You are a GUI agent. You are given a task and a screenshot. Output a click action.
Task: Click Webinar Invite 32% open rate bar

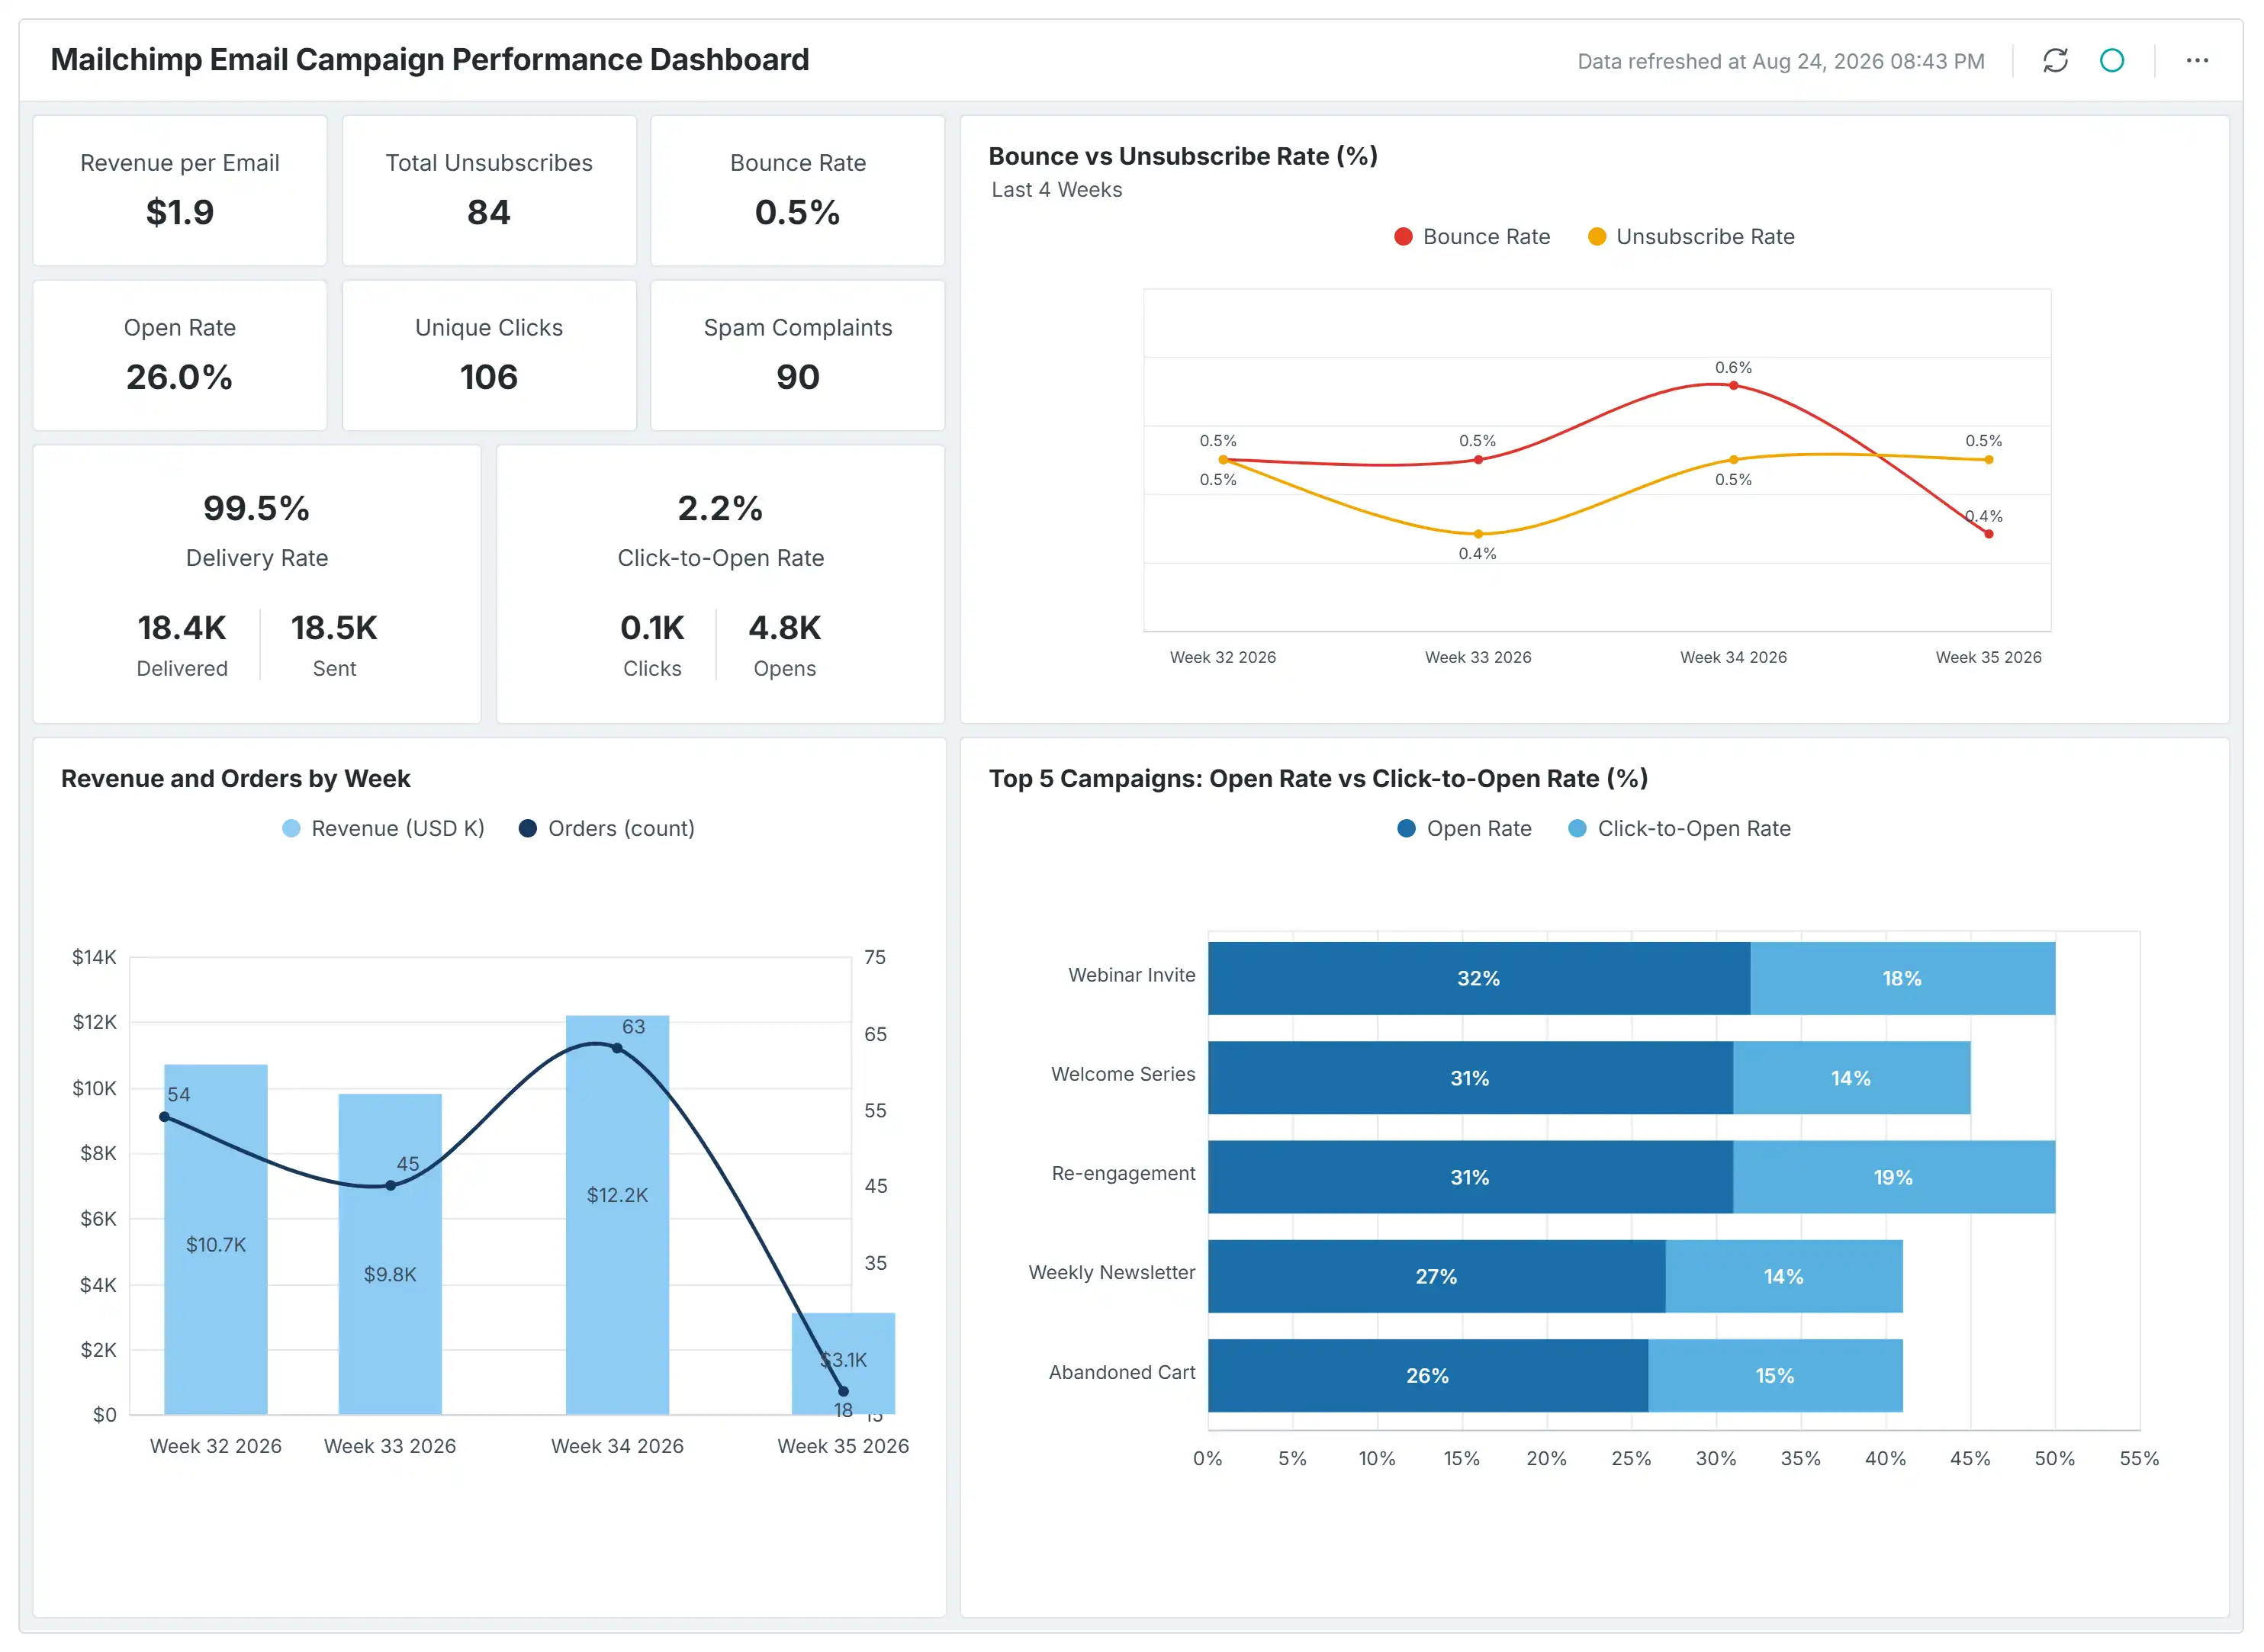1479,979
